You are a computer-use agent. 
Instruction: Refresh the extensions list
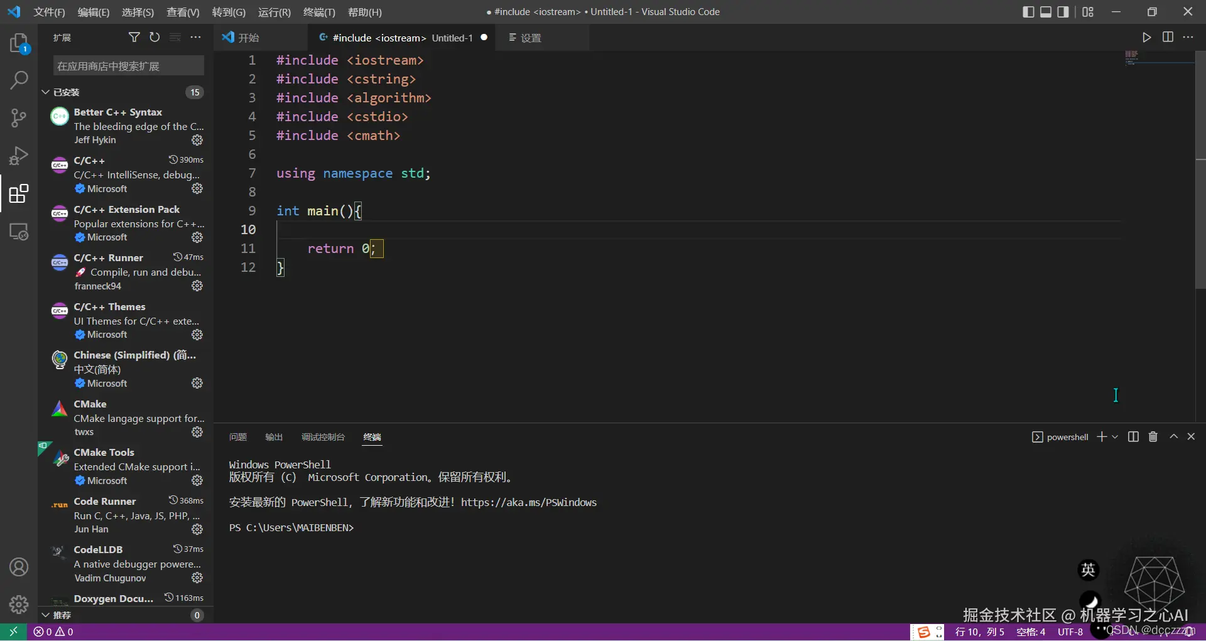coord(155,38)
